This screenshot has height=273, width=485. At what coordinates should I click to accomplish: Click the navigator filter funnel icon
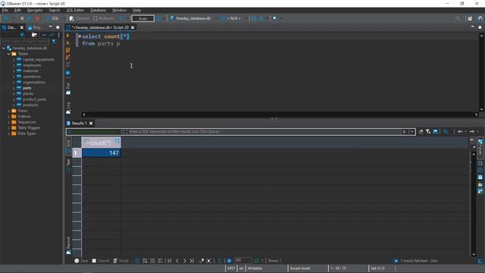coord(54,41)
